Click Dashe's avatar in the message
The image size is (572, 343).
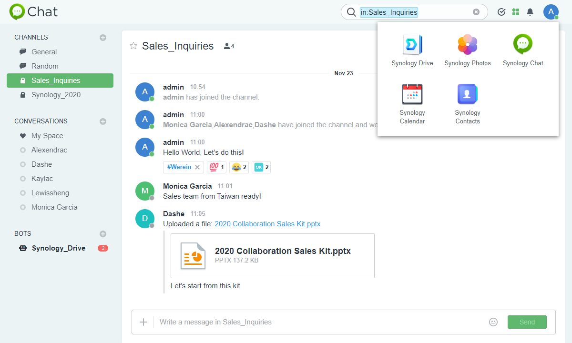[x=145, y=219]
